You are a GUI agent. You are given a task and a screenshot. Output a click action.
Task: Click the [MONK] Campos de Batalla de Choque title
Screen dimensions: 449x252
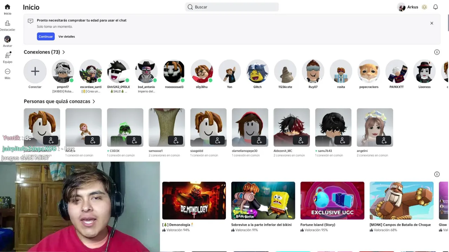click(x=400, y=225)
